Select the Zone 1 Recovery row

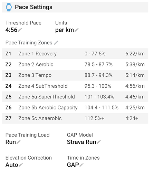[75, 54]
